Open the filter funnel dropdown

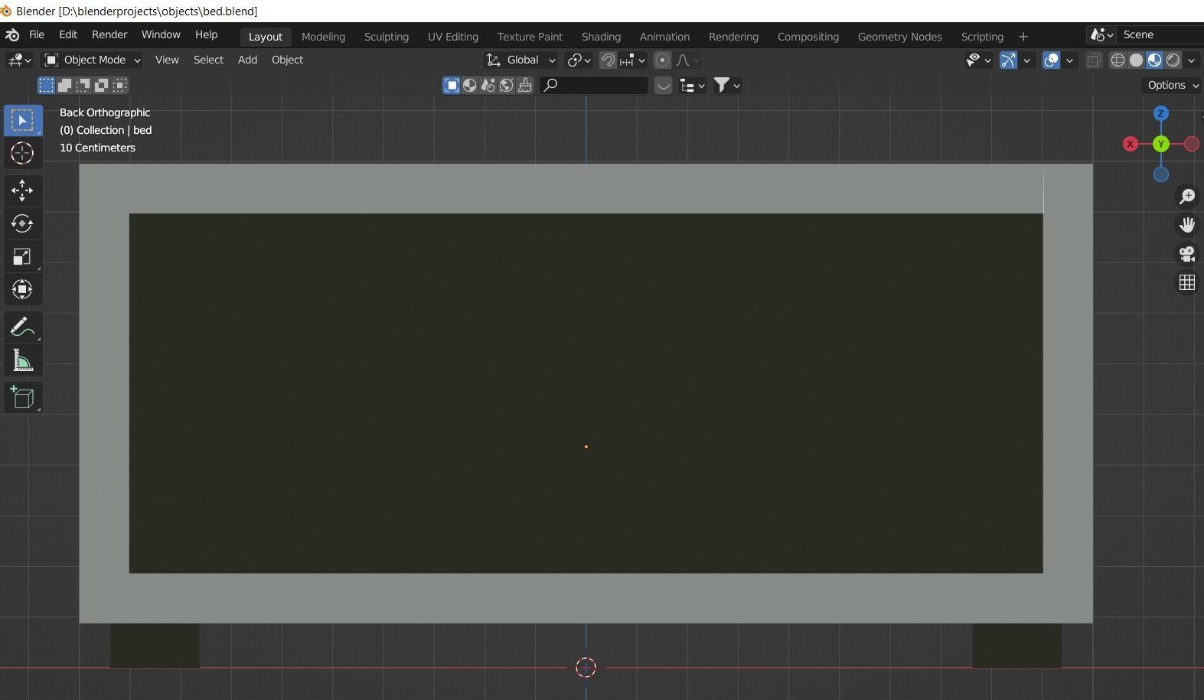pos(727,85)
